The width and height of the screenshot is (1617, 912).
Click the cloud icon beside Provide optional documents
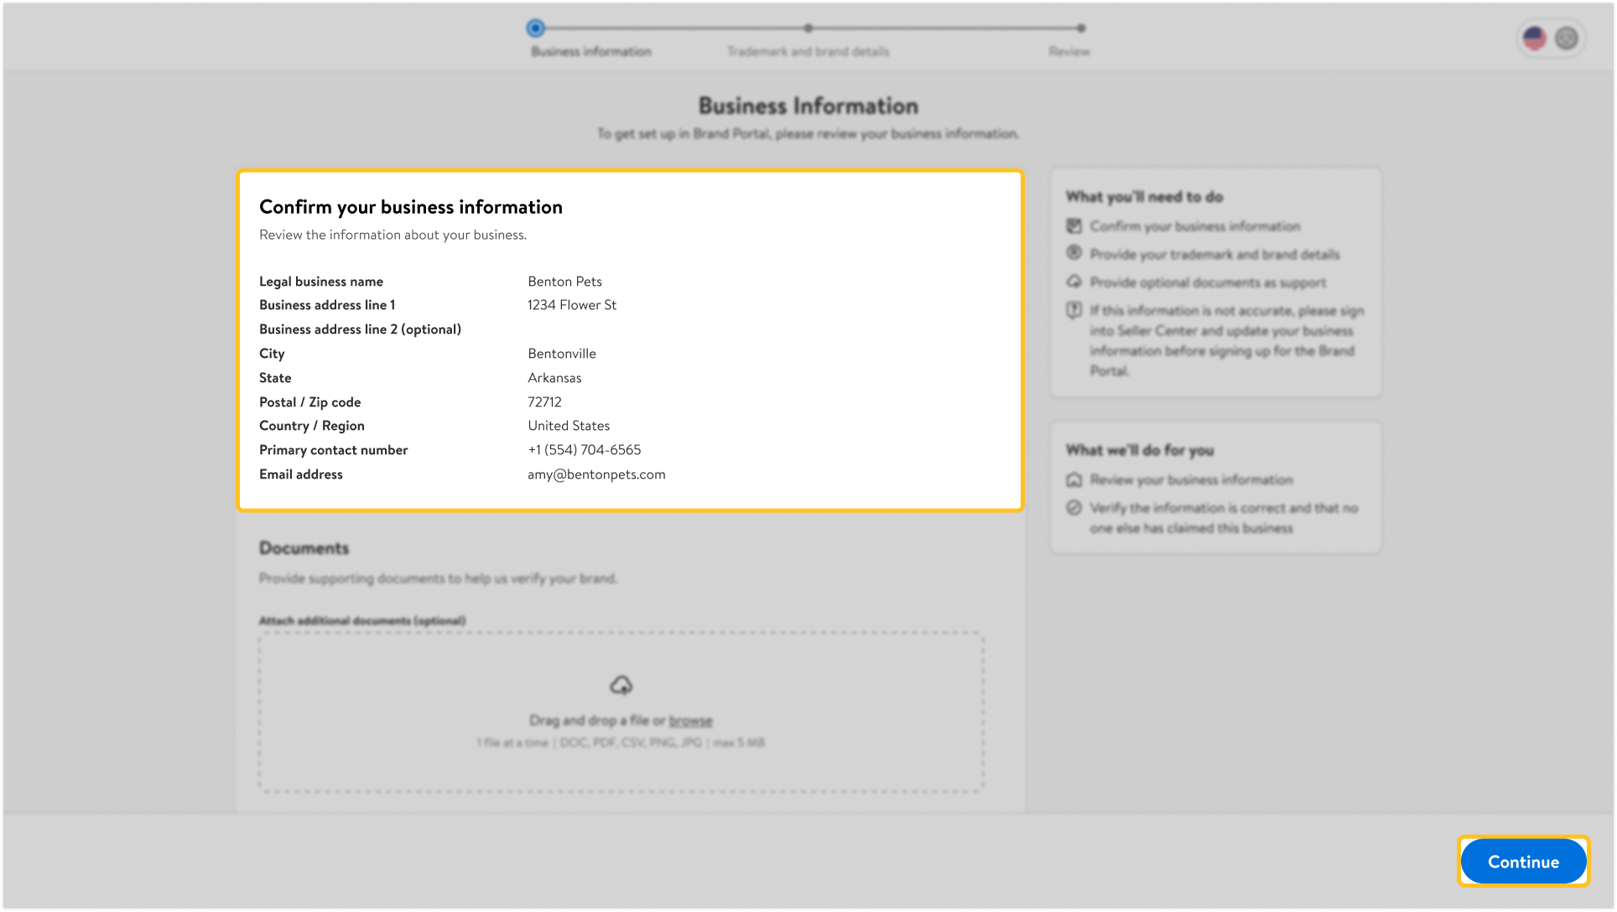pos(1074,282)
